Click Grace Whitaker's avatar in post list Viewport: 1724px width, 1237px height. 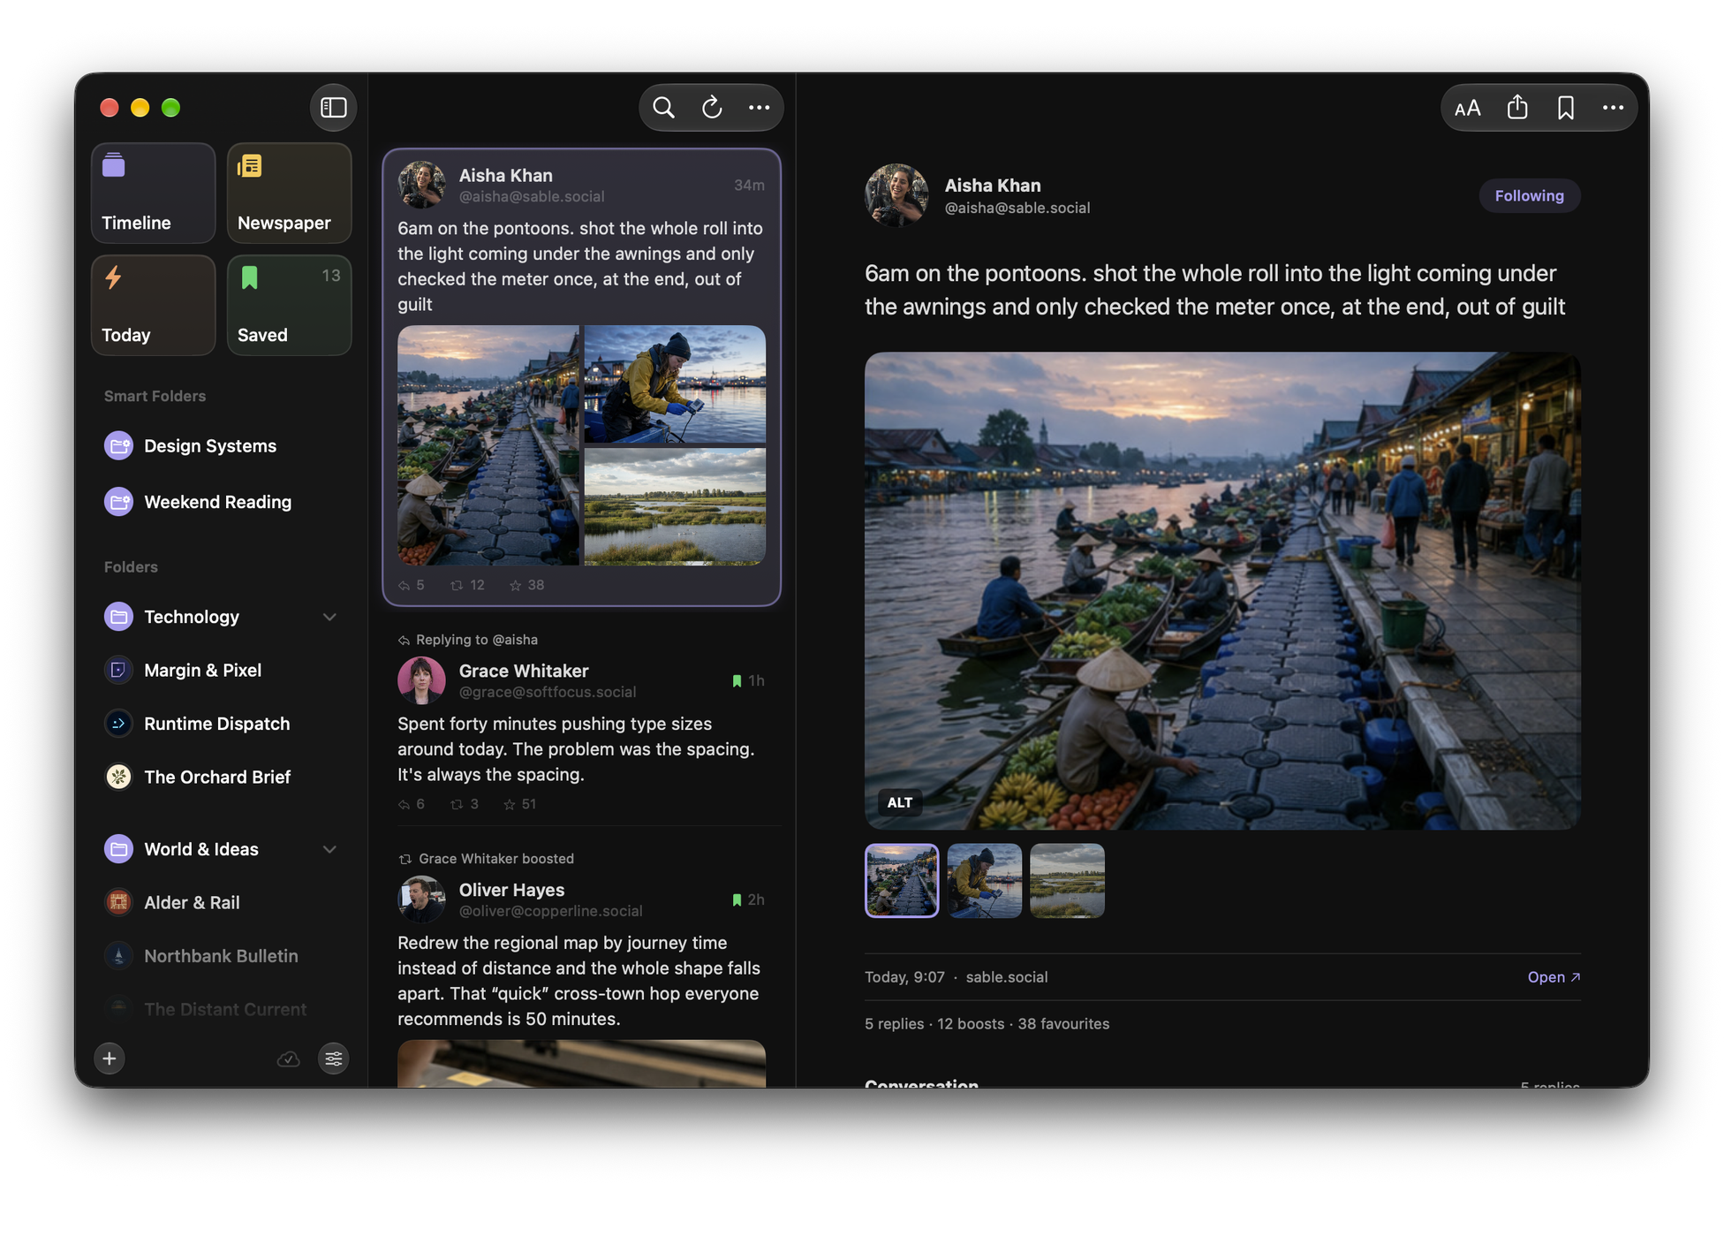421,680
